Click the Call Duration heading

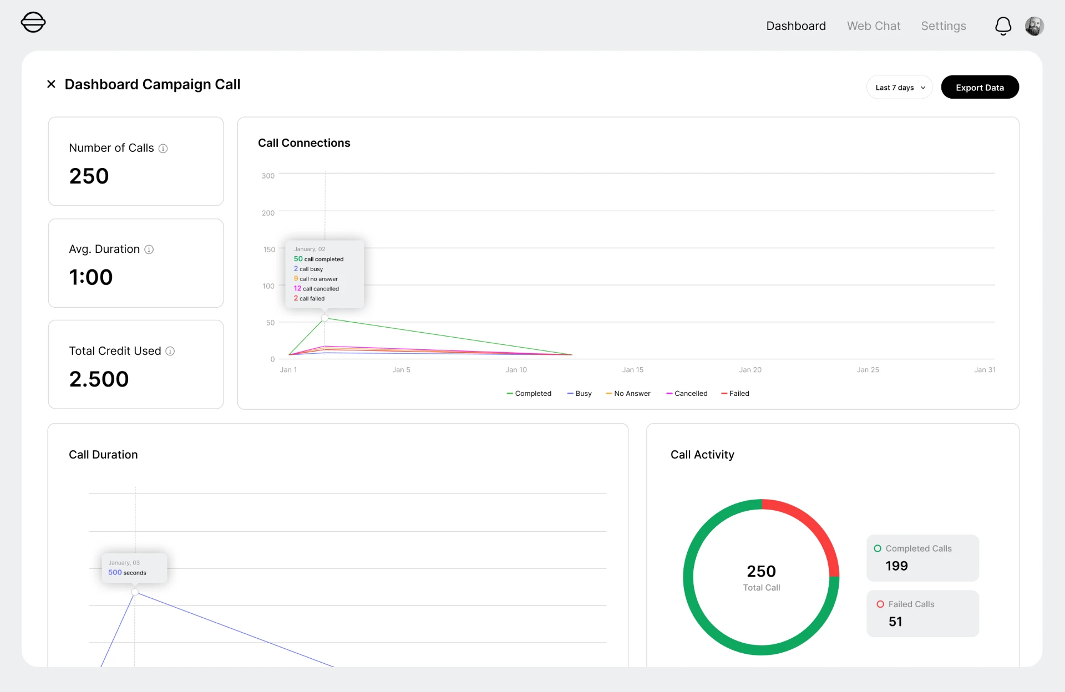point(103,455)
